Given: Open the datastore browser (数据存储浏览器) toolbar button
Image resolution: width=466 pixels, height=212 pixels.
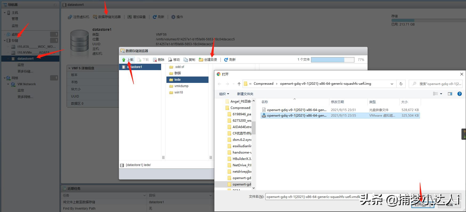Looking at the screenshot, I should coord(107,17).
